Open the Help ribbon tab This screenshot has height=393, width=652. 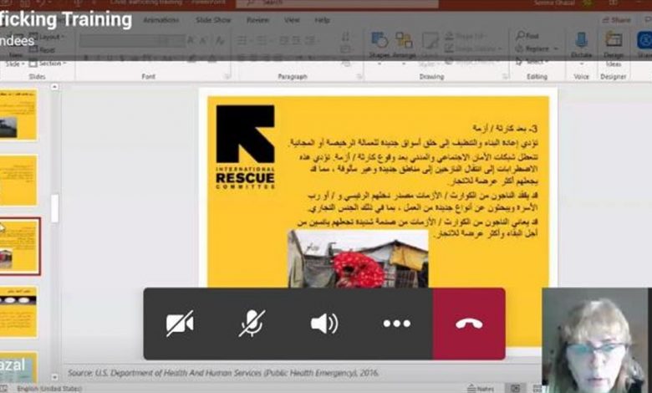[323, 20]
